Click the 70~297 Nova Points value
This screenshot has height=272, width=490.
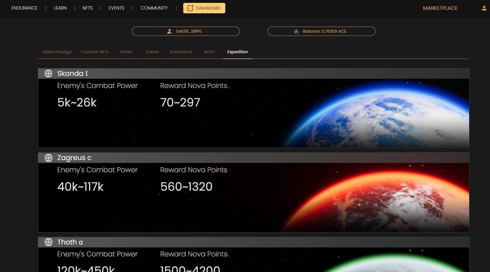click(180, 102)
